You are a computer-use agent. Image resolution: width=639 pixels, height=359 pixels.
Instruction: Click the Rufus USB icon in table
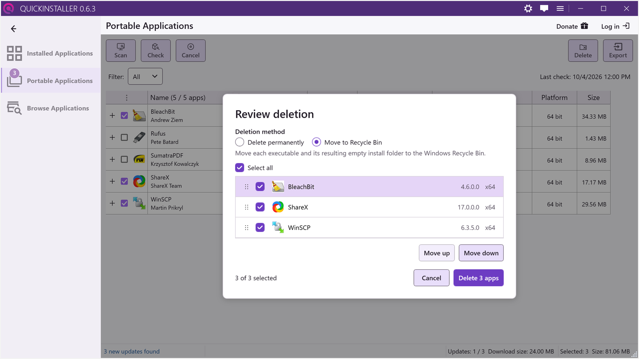[x=139, y=138]
